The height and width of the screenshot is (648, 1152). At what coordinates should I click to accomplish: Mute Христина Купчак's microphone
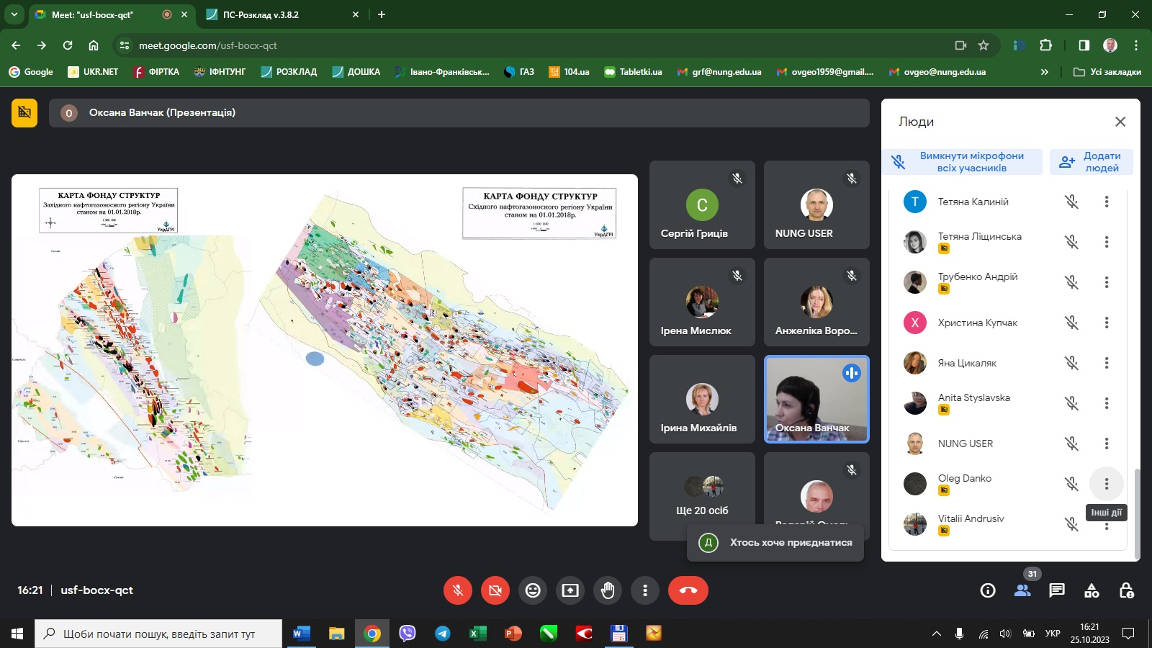click(1071, 323)
